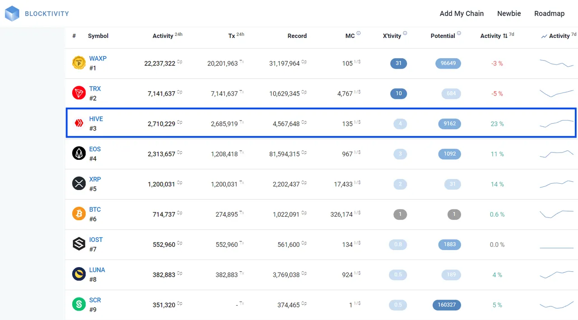Click the sort arrows in Activity 7d header
Image resolution: width=578 pixels, height=320 pixels.
(x=505, y=36)
